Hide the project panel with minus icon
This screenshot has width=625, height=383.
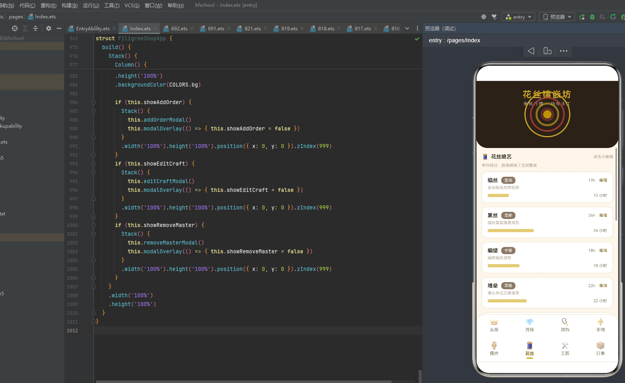[x=59, y=28]
